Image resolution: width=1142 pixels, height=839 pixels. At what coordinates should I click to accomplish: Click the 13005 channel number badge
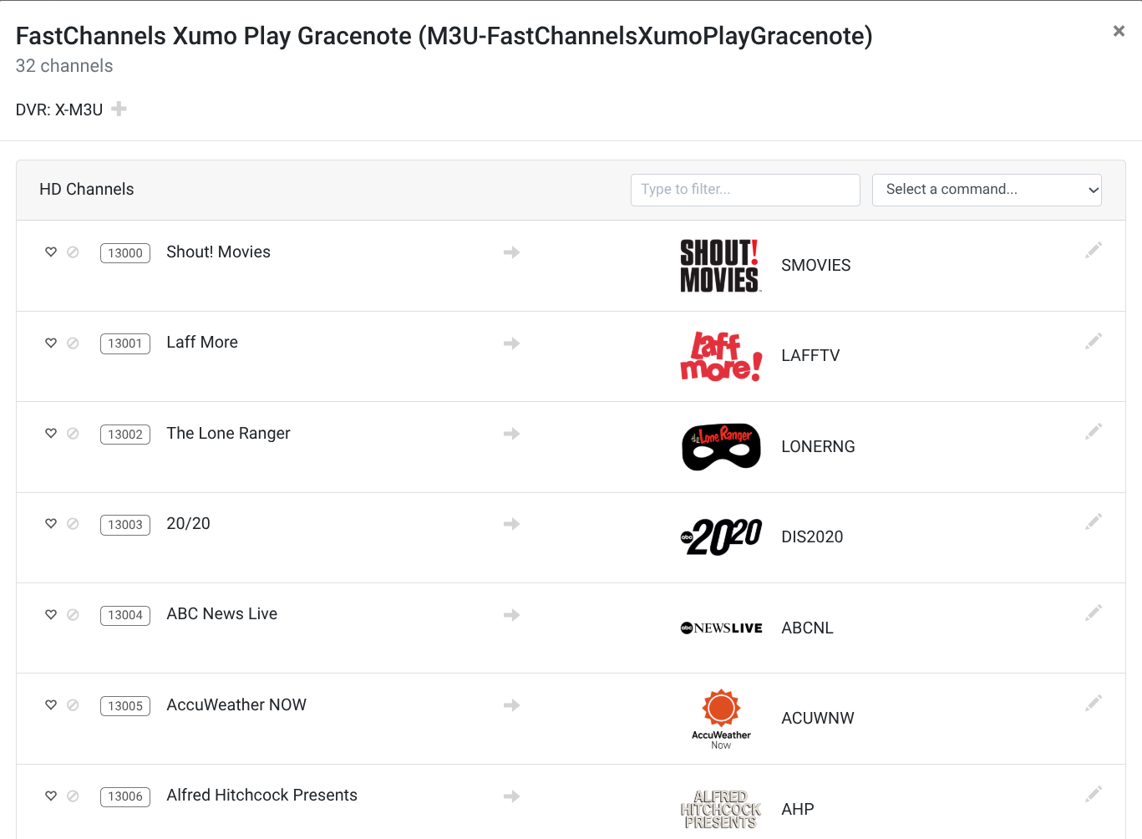pos(125,706)
